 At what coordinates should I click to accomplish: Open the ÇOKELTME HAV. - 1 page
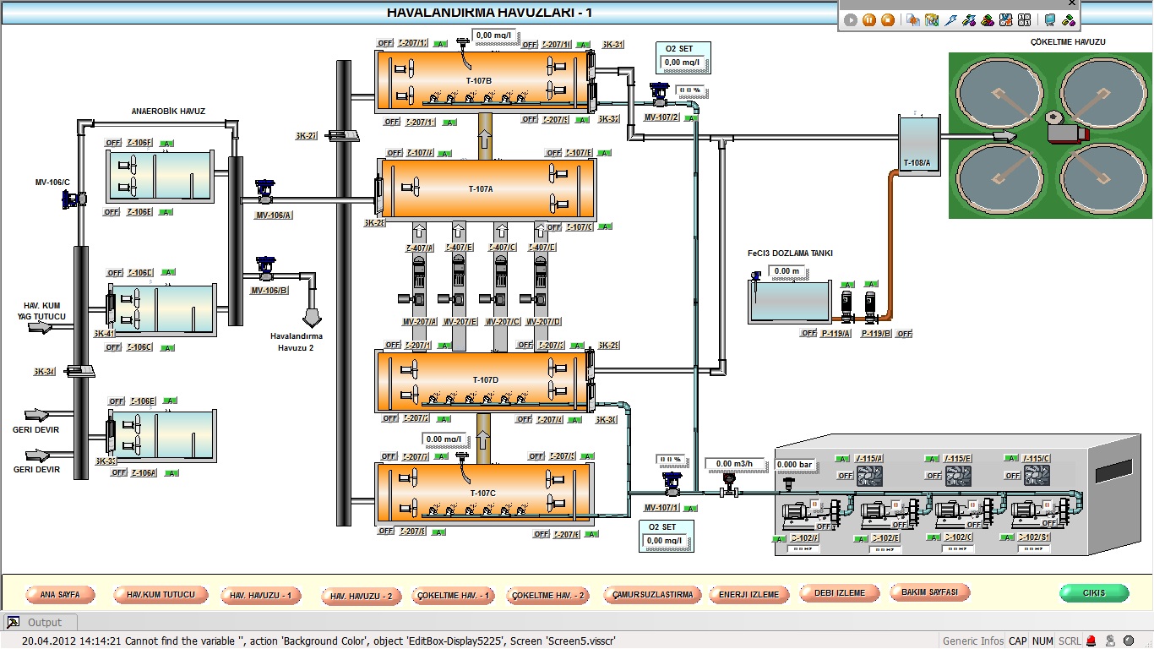tap(455, 595)
